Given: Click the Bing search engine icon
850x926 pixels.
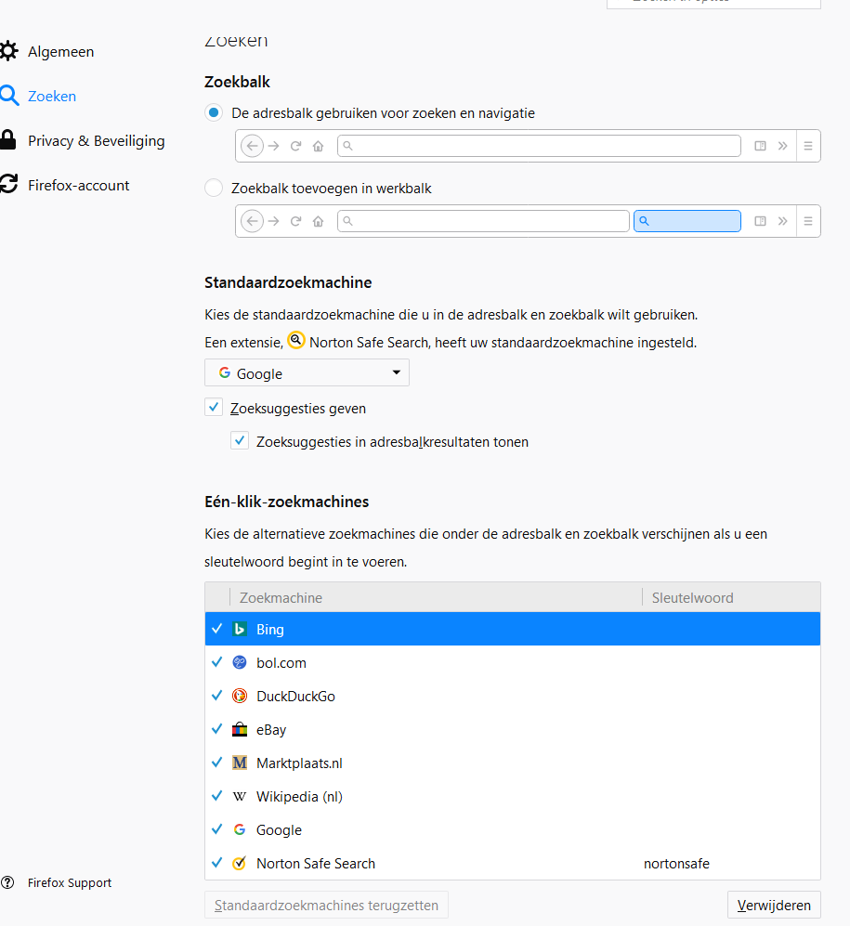Looking at the screenshot, I should (240, 630).
